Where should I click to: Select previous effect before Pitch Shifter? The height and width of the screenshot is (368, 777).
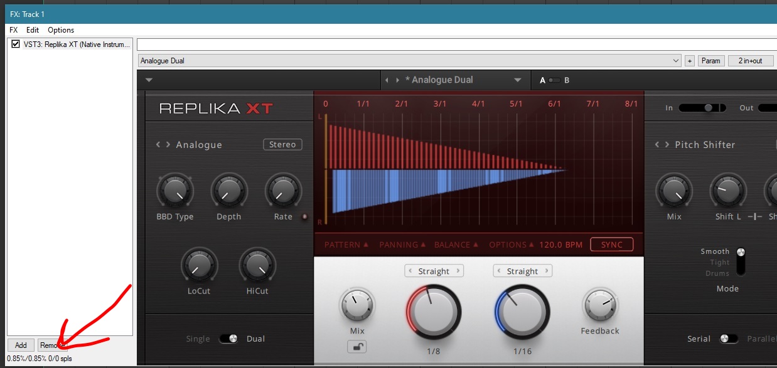point(657,145)
